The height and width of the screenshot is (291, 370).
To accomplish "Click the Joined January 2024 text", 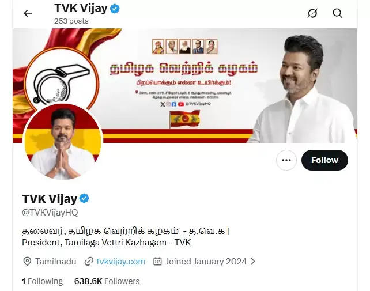I will 206,262.
